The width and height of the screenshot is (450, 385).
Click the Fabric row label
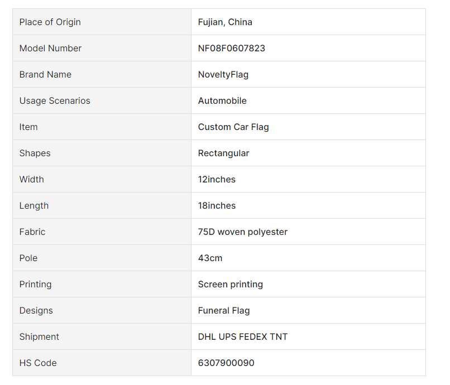pos(32,232)
